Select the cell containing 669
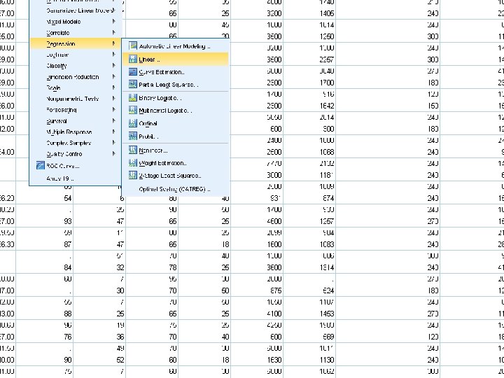 tap(309, 337)
